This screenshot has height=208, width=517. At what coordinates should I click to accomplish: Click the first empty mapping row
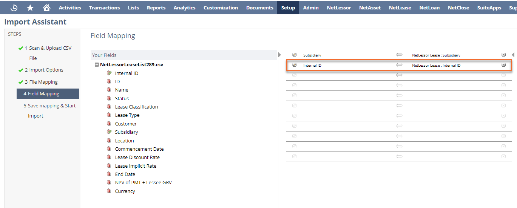pos(399,75)
